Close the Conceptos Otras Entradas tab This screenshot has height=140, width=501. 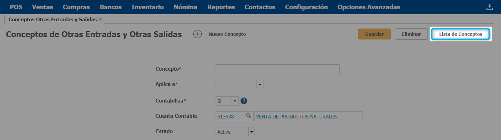100,19
